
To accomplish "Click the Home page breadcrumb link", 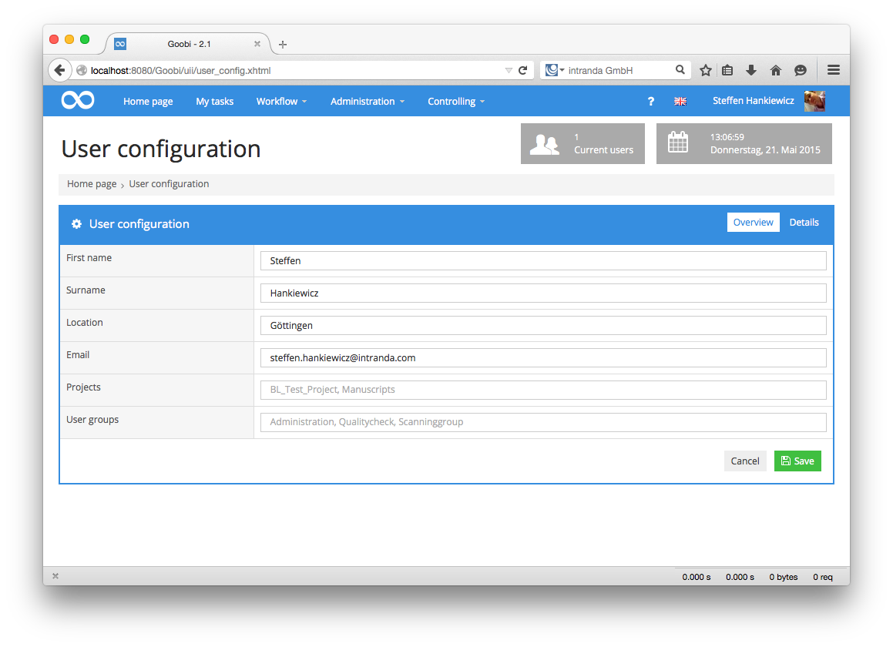I will 92,184.
